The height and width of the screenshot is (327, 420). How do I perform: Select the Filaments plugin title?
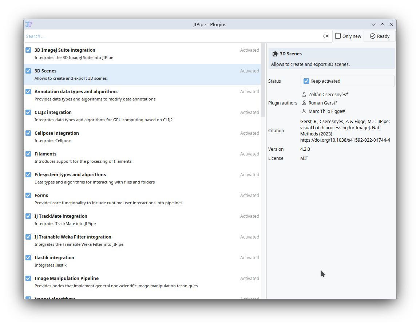coord(45,154)
